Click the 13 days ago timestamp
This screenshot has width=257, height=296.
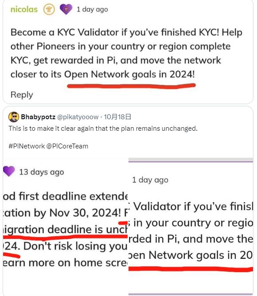42,172
